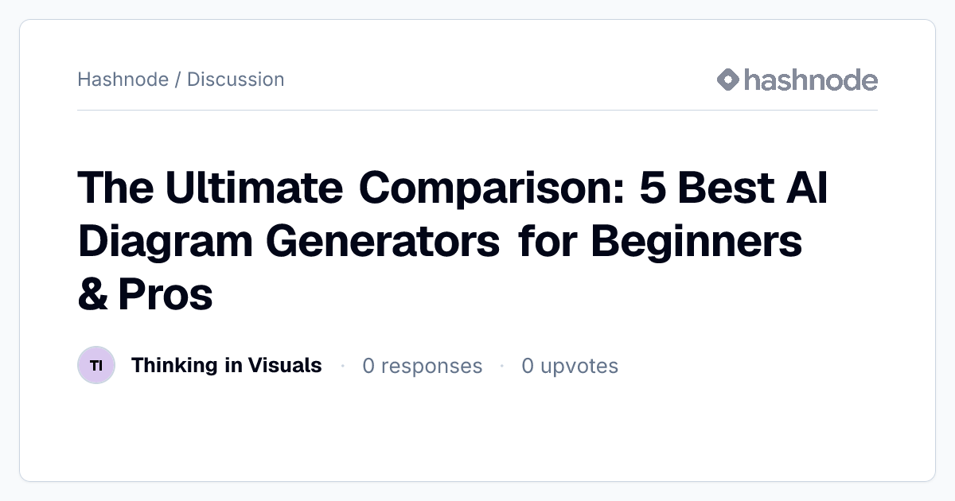Click the Hashnode diamond logo icon
The image size is (955, 501).
[x=728, y=80]
